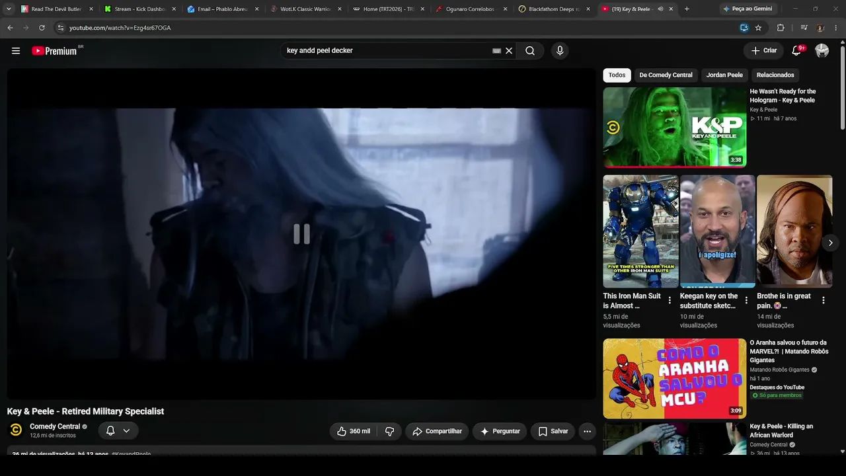Open the subscription notification bell dropdown

(118, 430)
